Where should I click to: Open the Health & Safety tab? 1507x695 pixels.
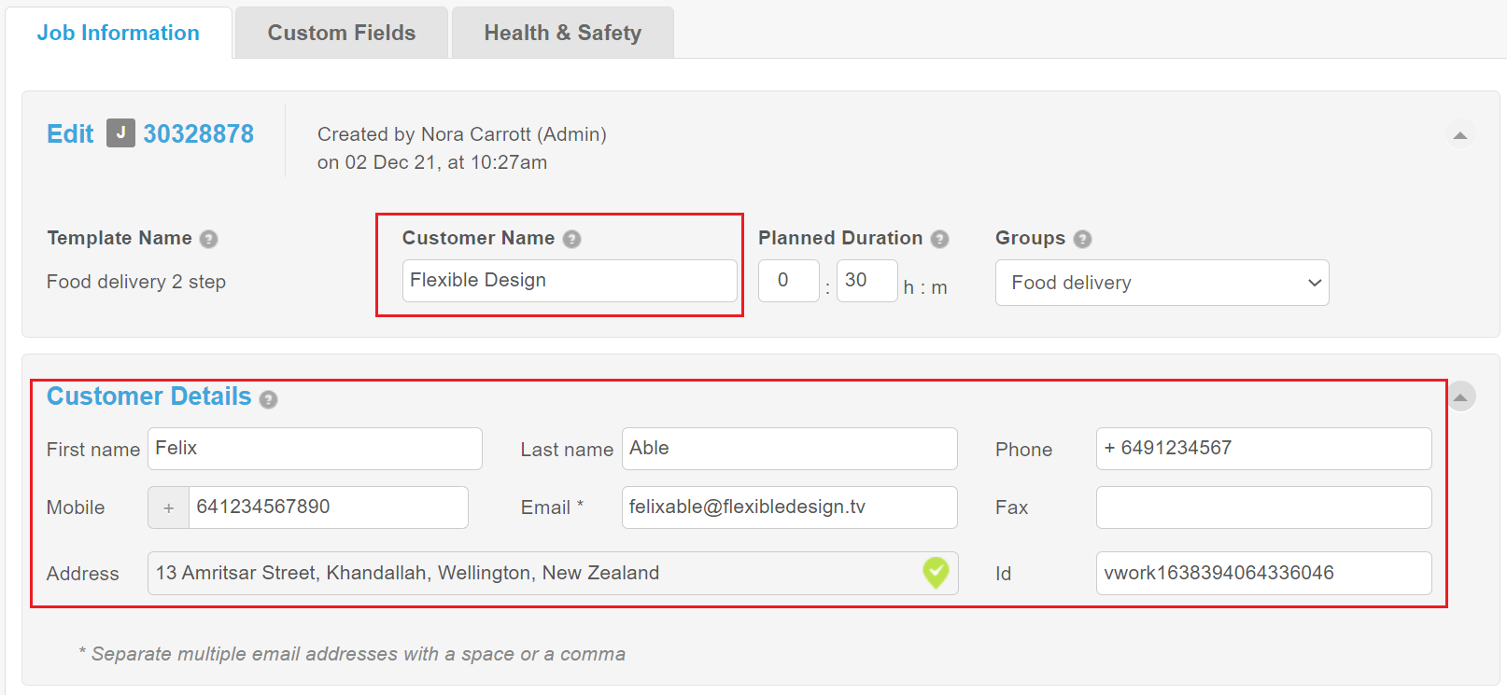click(x=562, y=33)
